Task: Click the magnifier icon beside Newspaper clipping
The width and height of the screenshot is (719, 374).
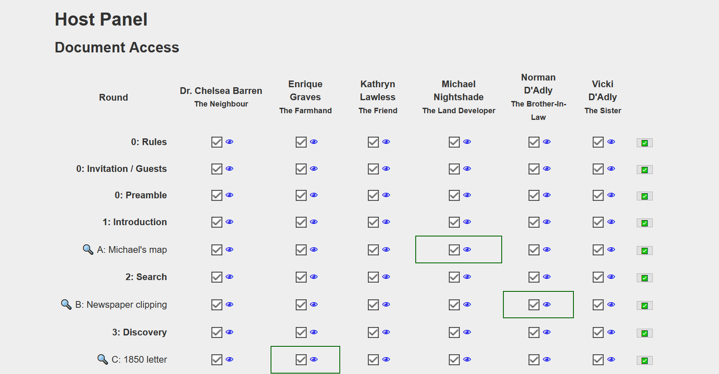Action: [66, 304]
